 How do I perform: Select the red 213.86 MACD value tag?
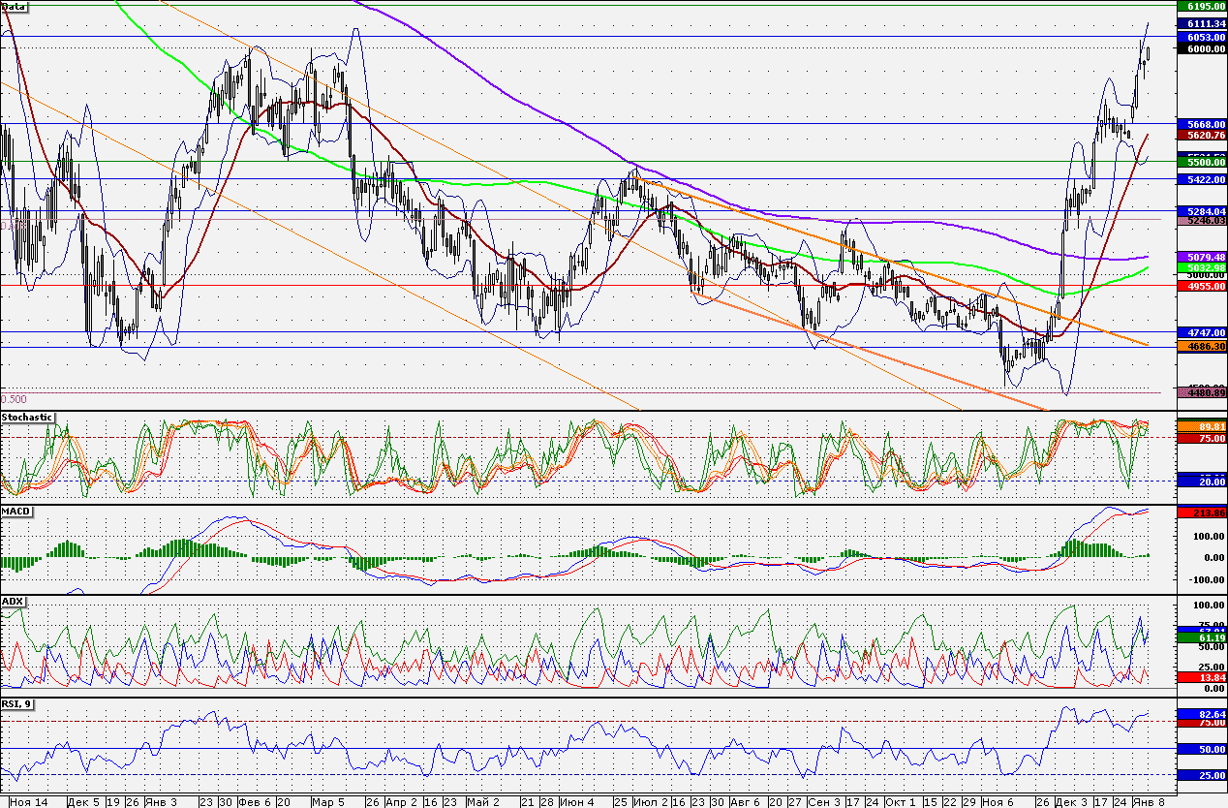[x=1201, y=512]
